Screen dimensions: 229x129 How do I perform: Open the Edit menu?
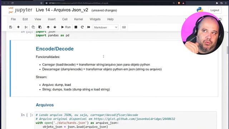pyautogui.click(x=25, y=19)
